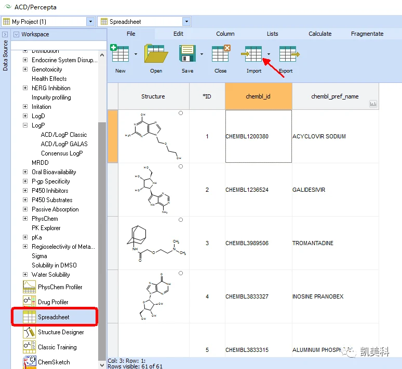This screenshot has height=369, width=402.
Task: Open the Spreadsheet view dropdown
Action: click(x=186, y=21)
